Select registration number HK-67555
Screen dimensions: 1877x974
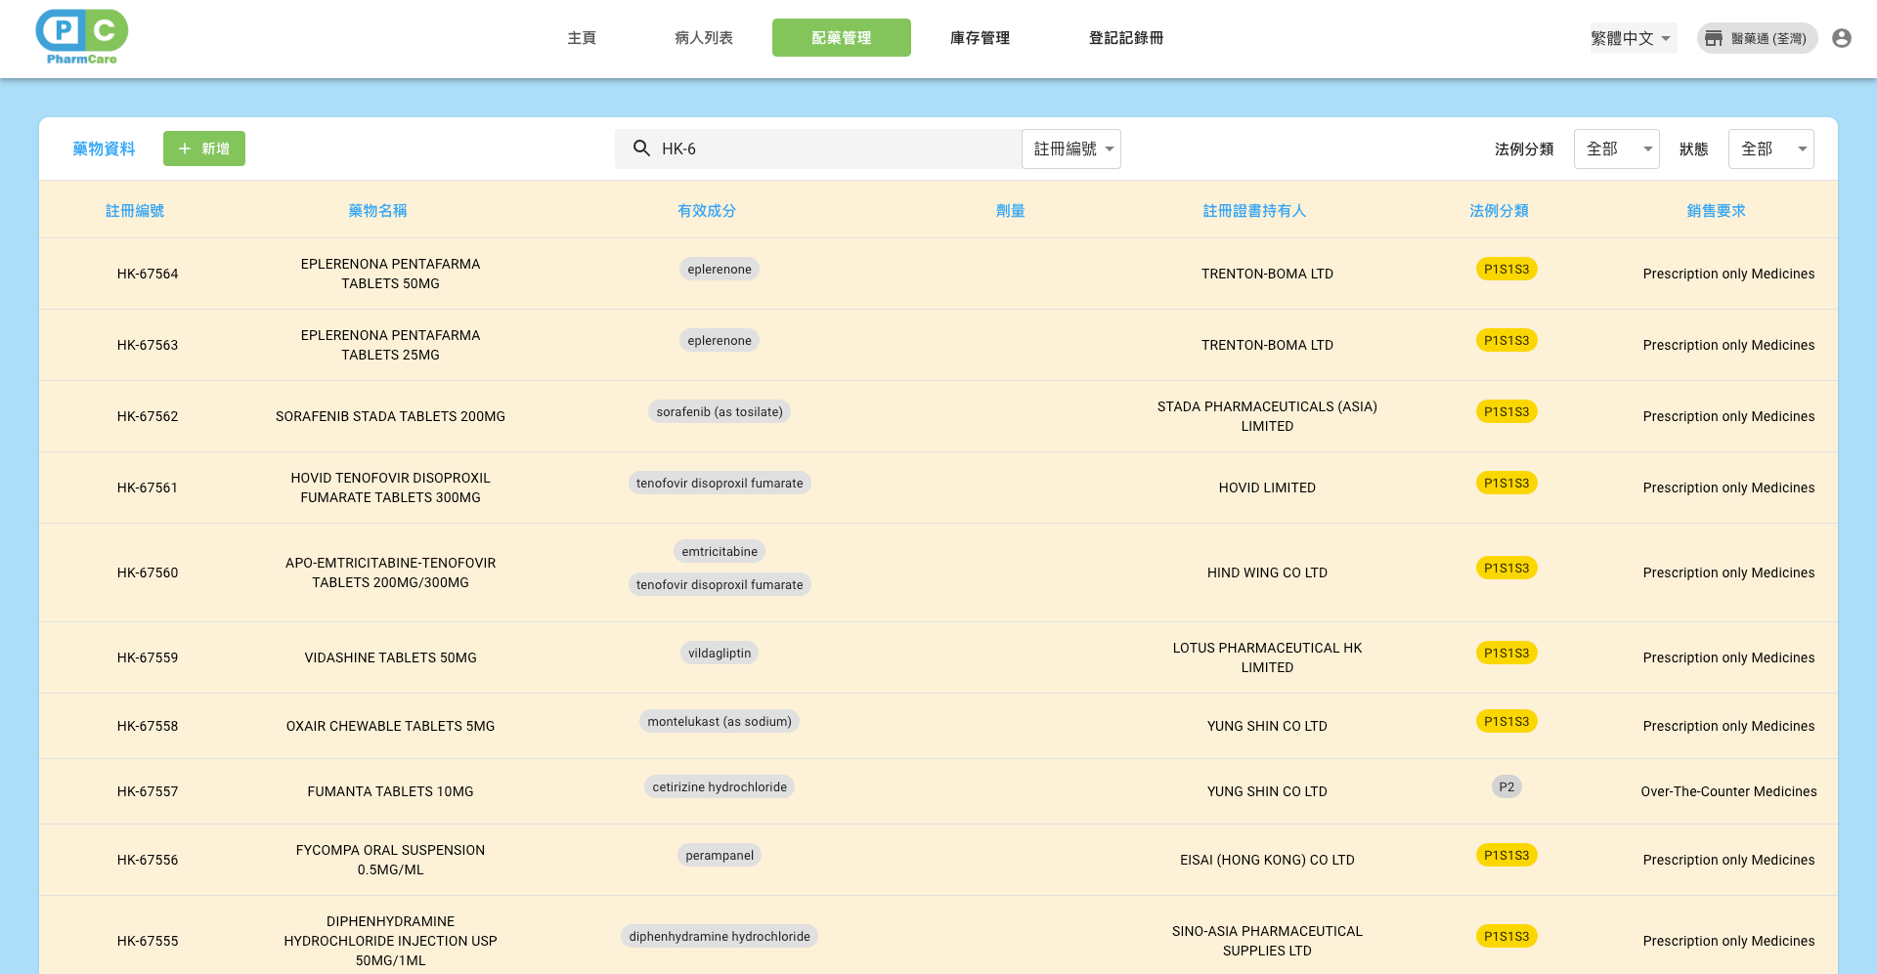tap(148, 941)
